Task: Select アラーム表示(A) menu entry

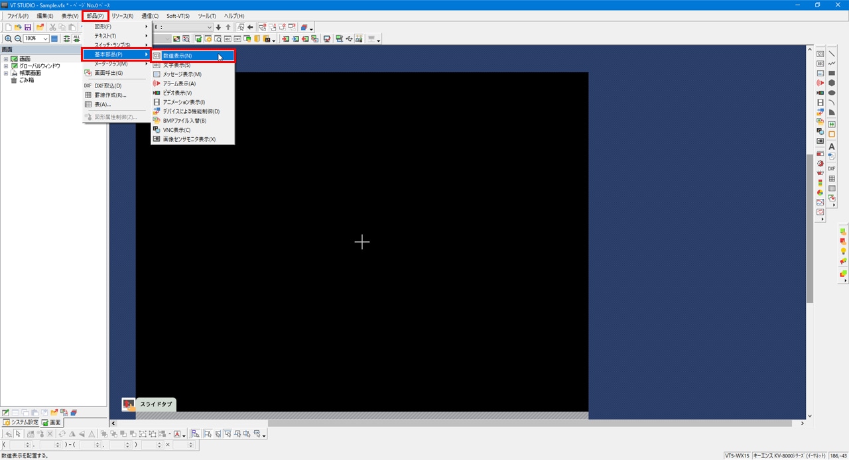Action: pyautogui.click(x=179, y=84)
